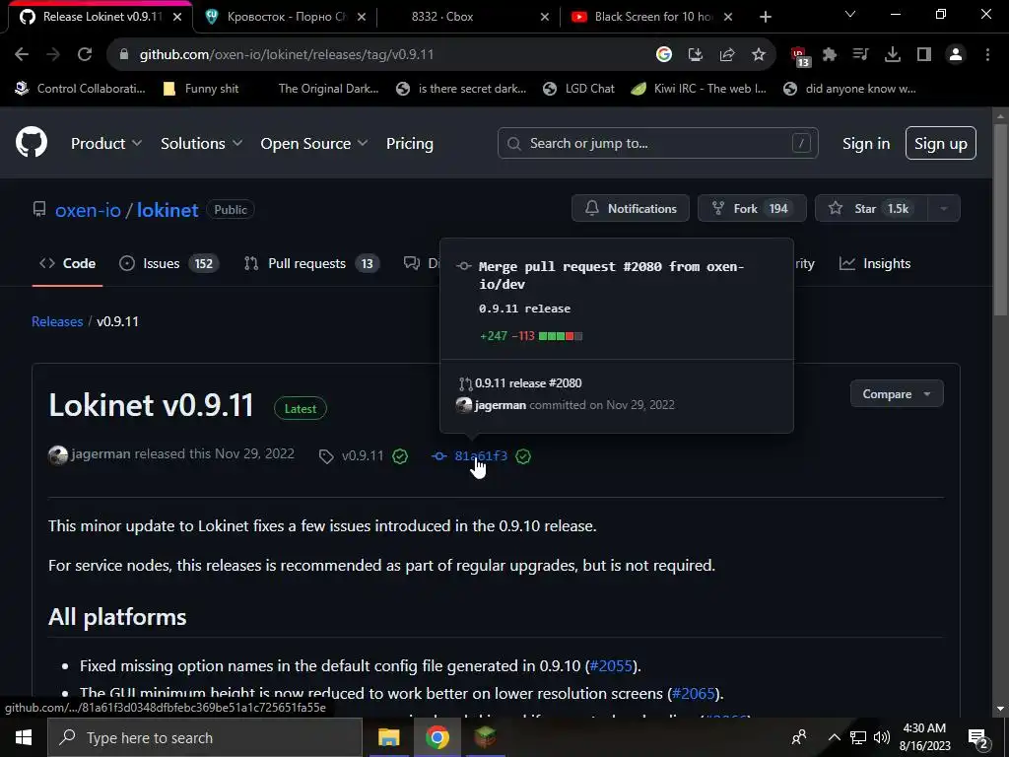Expand the Solutions menu
The width and height of the screenshot is (1009, 757).
point(201,144)
